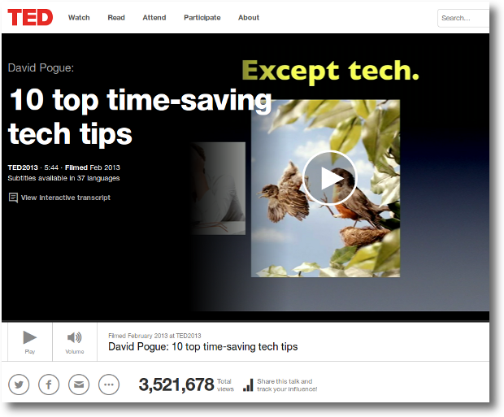Open the Participate menu

[x=202, y=18]
